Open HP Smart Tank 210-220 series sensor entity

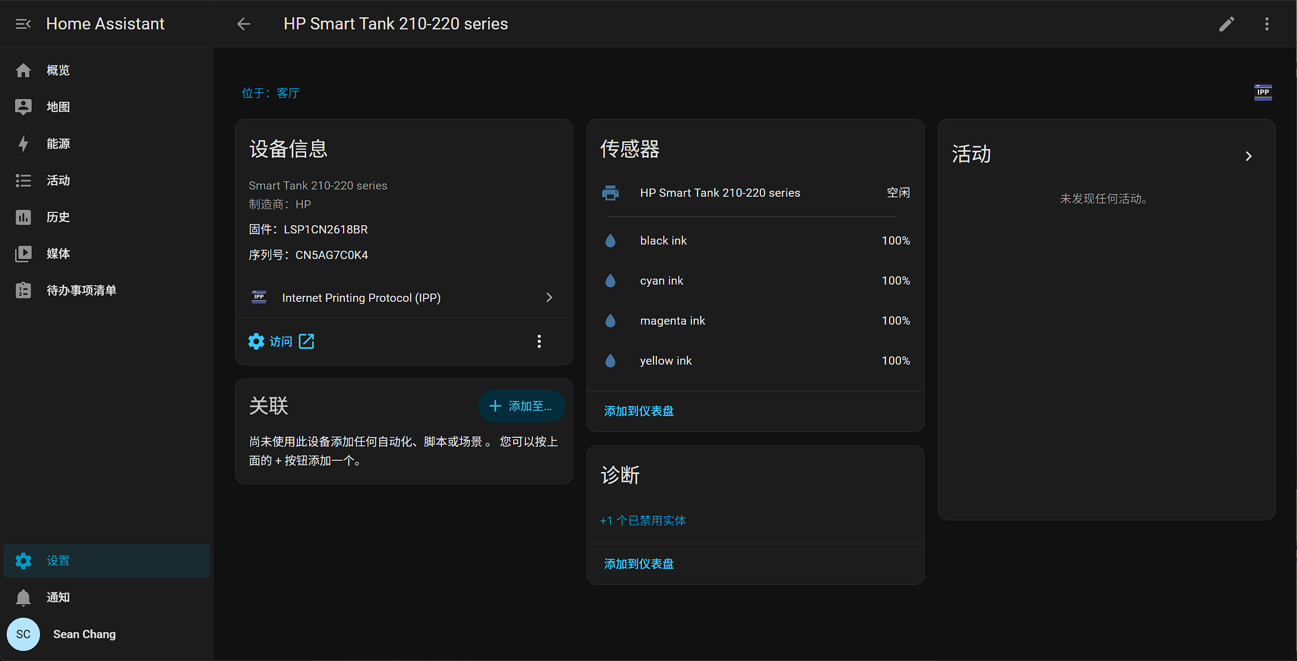tap(720, 193)
